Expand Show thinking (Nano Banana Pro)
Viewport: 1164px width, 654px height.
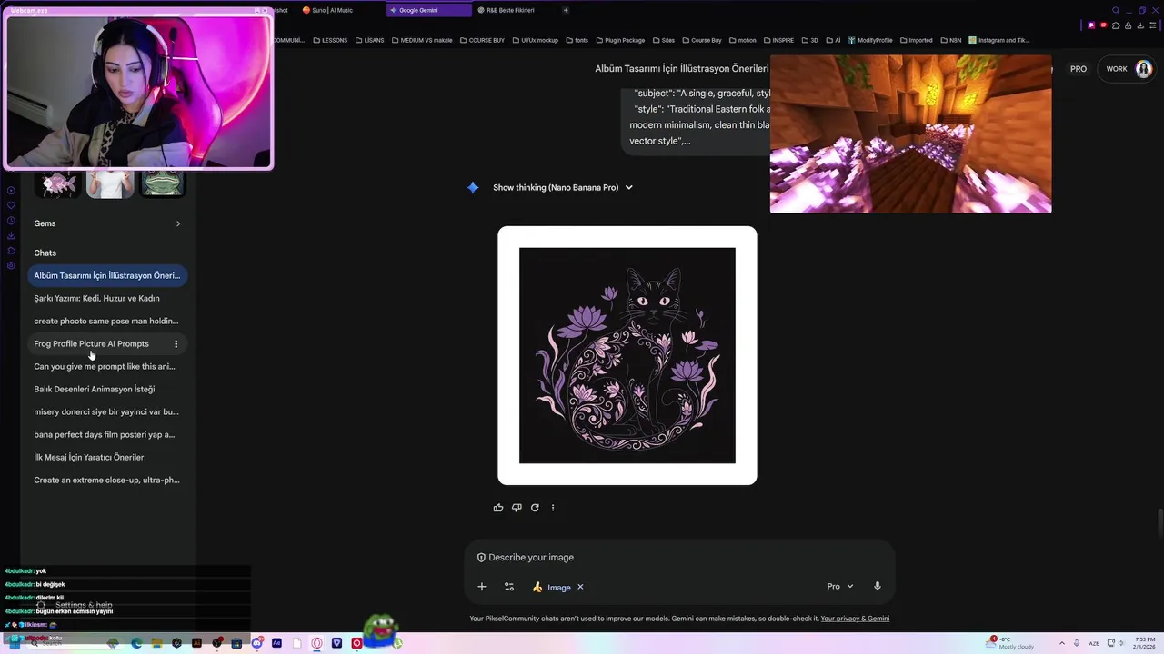[x=562, y=187]
